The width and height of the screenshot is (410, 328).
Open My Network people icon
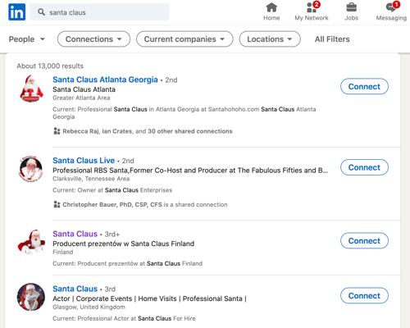click(x=312, y=7)
